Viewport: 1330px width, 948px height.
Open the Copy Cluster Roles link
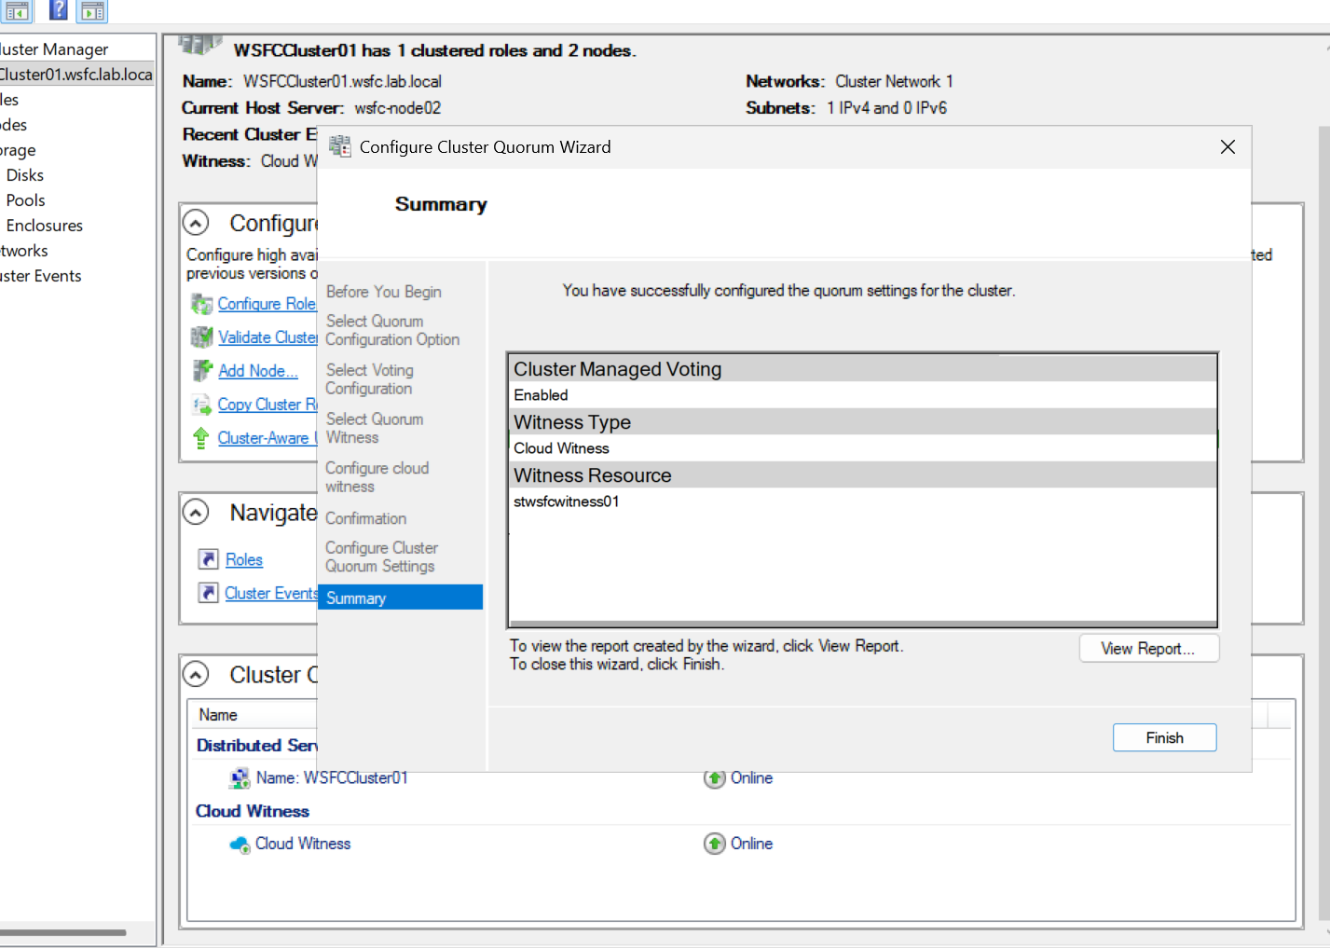click(267, 405)
